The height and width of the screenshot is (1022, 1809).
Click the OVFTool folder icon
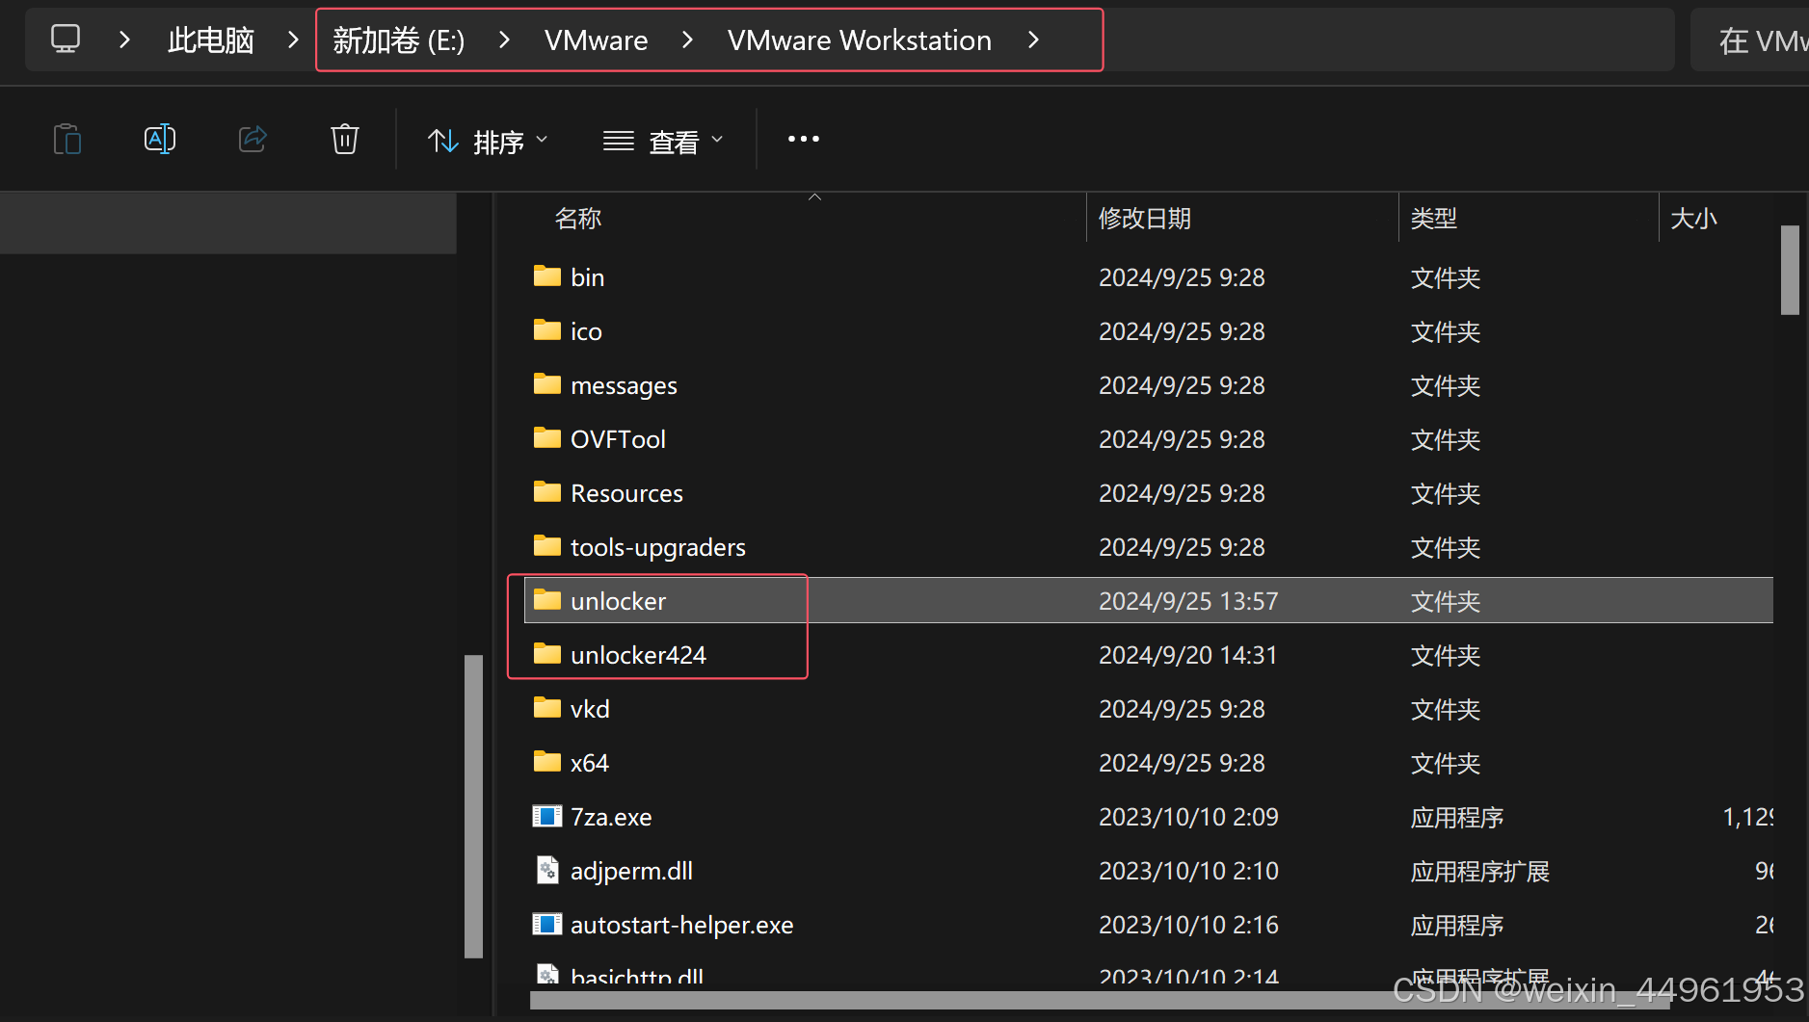click(x=547, y=438)
